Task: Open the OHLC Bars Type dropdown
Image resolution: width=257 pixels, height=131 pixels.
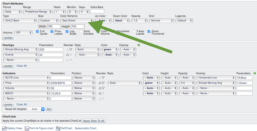Action: point(19,21)
